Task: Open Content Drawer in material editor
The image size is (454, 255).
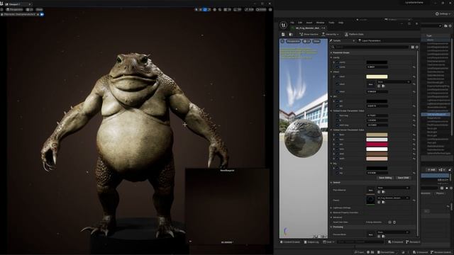Action: coord(290,242)
